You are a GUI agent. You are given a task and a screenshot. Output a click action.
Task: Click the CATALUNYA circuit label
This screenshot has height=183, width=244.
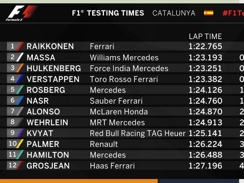pyautogui.click(x=174, y=13)
